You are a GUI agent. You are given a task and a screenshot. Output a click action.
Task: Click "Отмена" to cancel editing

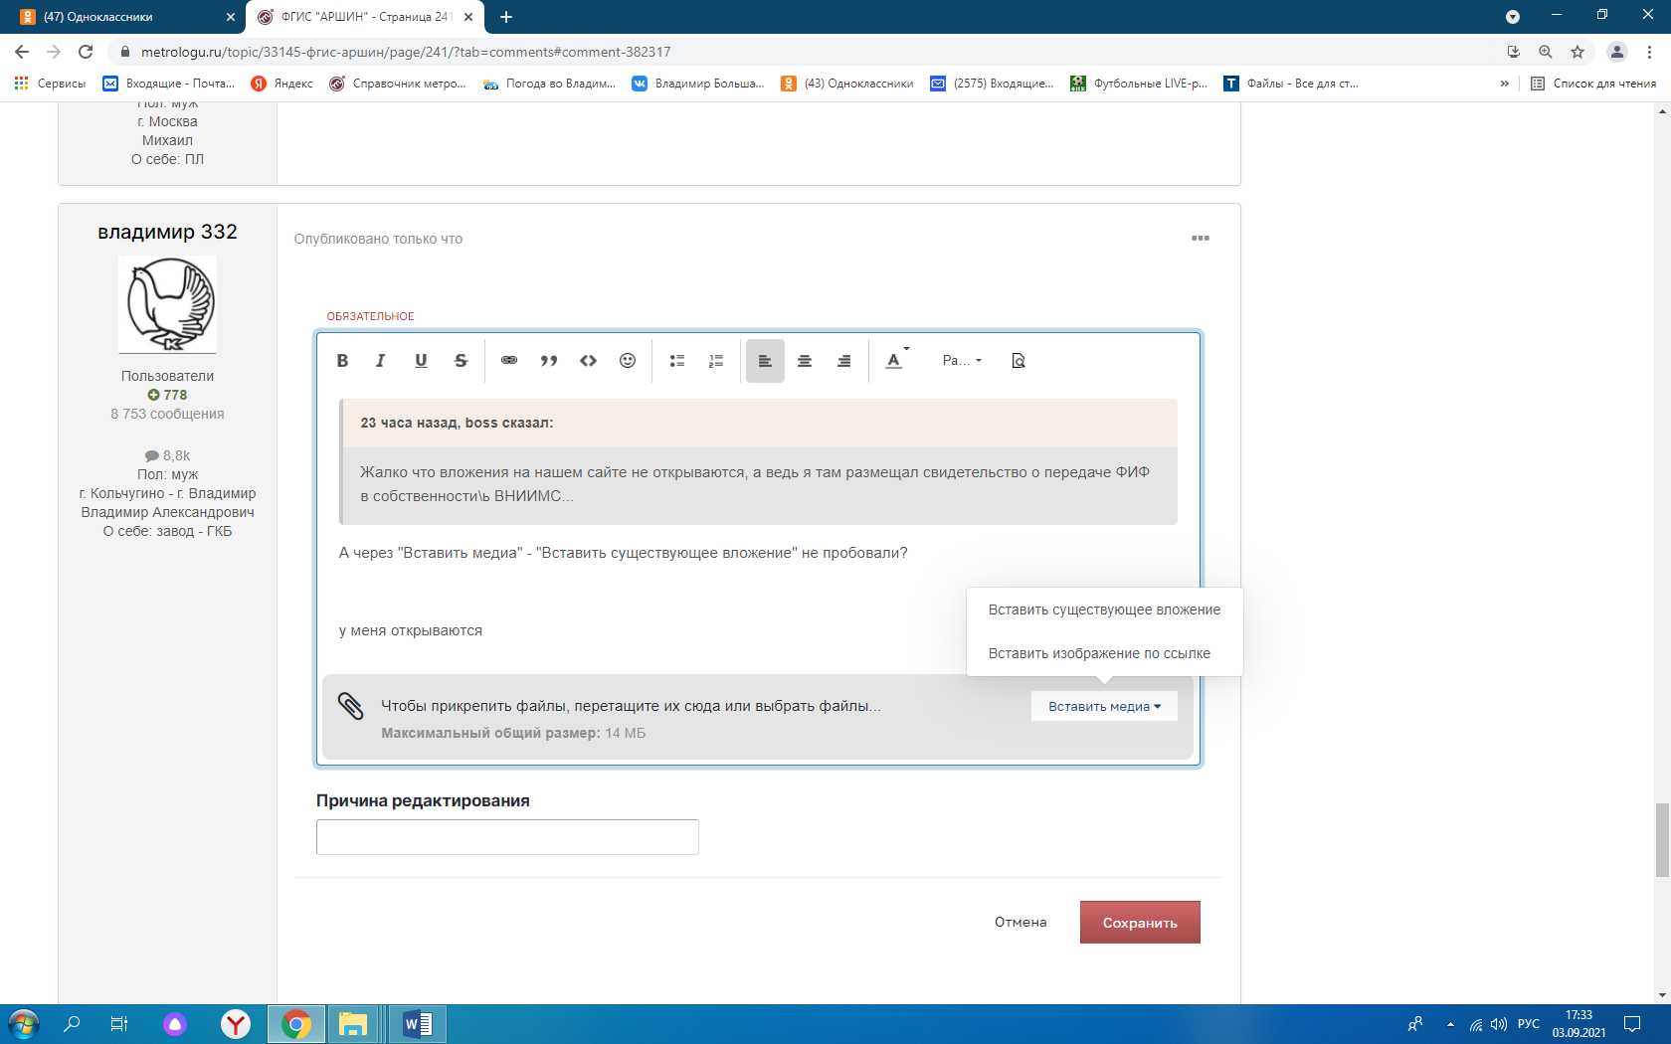(1021, 923)
